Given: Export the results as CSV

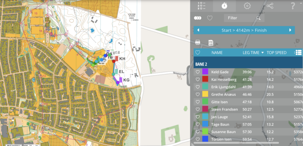Looking at the screenshot, I should (210, 42).
